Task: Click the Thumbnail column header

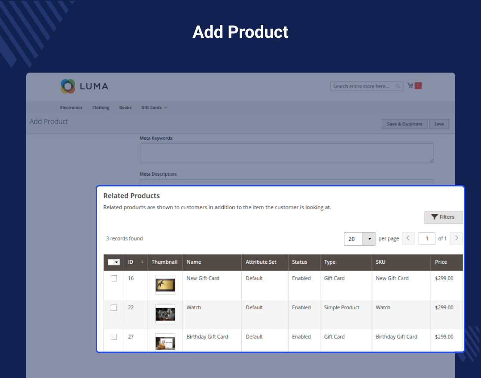Action: coord(164,262)
